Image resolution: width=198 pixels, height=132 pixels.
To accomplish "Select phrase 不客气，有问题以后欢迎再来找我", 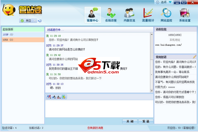I will 175,82.
